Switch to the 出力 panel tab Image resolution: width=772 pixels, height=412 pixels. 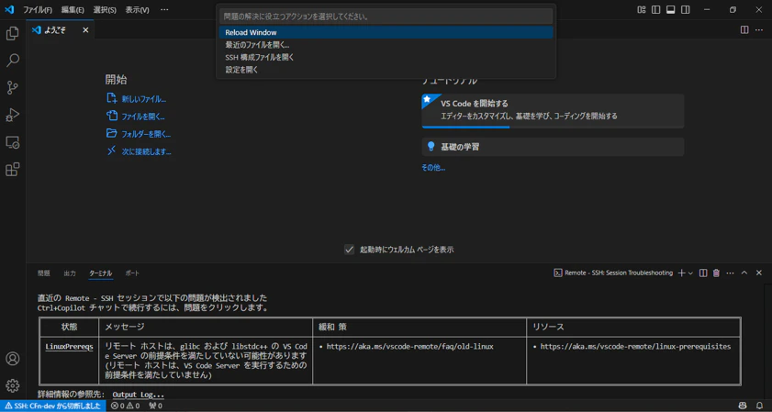[70, 273]
